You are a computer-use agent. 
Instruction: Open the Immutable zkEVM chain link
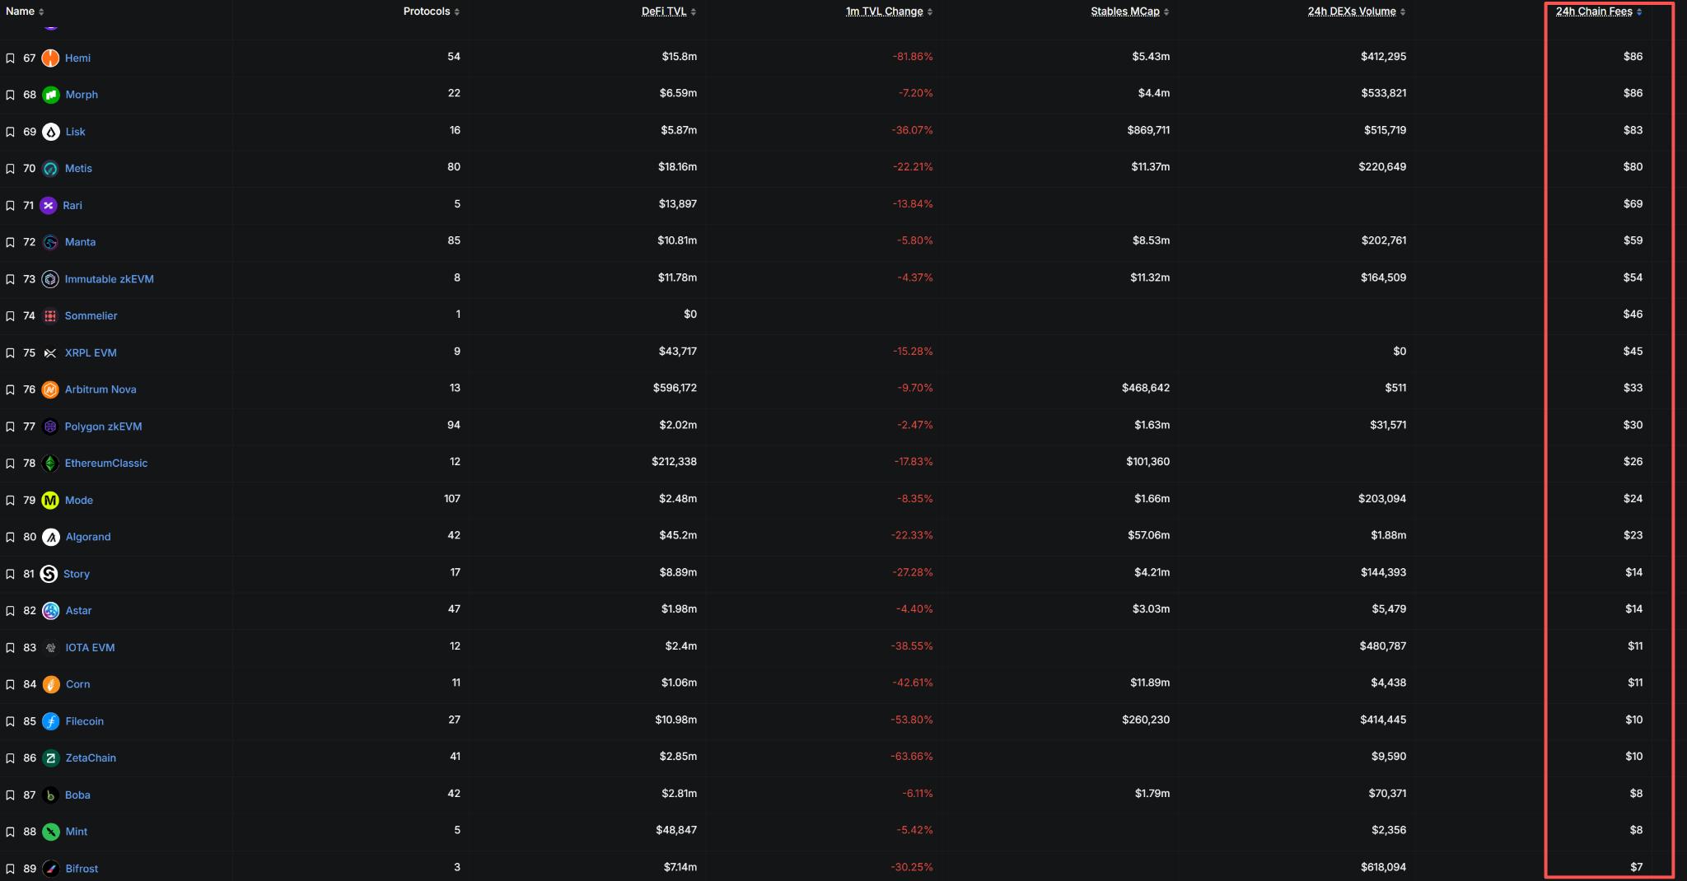pyautogui.click(x=109, y=279)
